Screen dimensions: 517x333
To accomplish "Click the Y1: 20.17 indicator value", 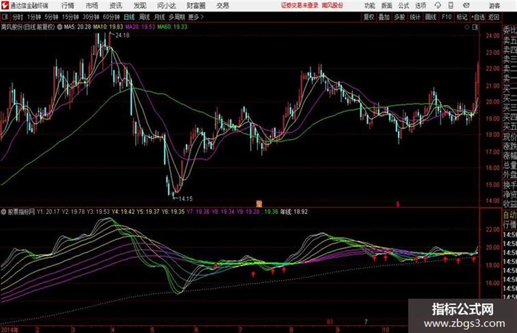I will point(49,212).
